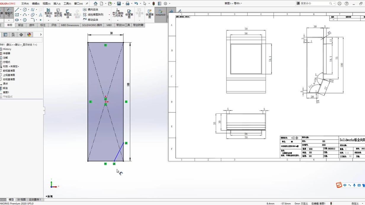365x205 pixels.
Task: Open the DimXpertManager crosshair tab
Action: [21, 35]
